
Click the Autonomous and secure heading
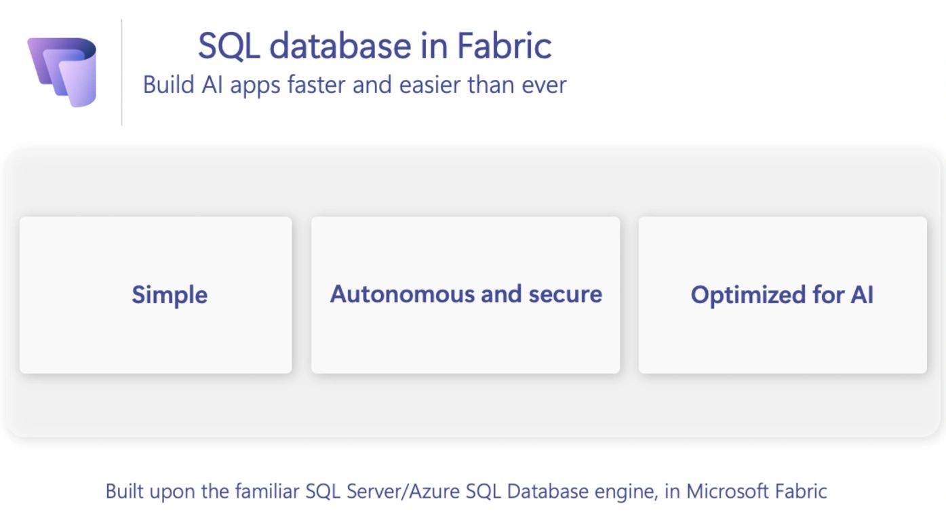(x=465, y=293)
